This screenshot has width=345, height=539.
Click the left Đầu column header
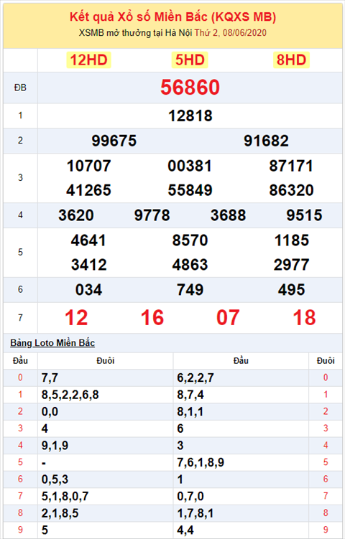click(x=20, y=360)
